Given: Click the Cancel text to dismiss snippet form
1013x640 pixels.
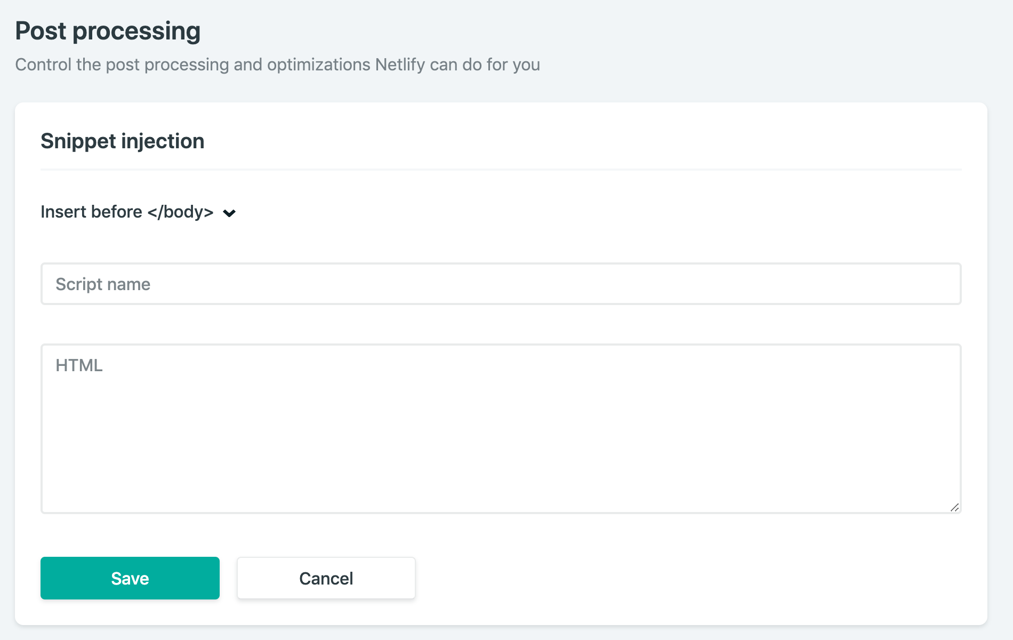Looking at the screenshot, I should 326,579.
